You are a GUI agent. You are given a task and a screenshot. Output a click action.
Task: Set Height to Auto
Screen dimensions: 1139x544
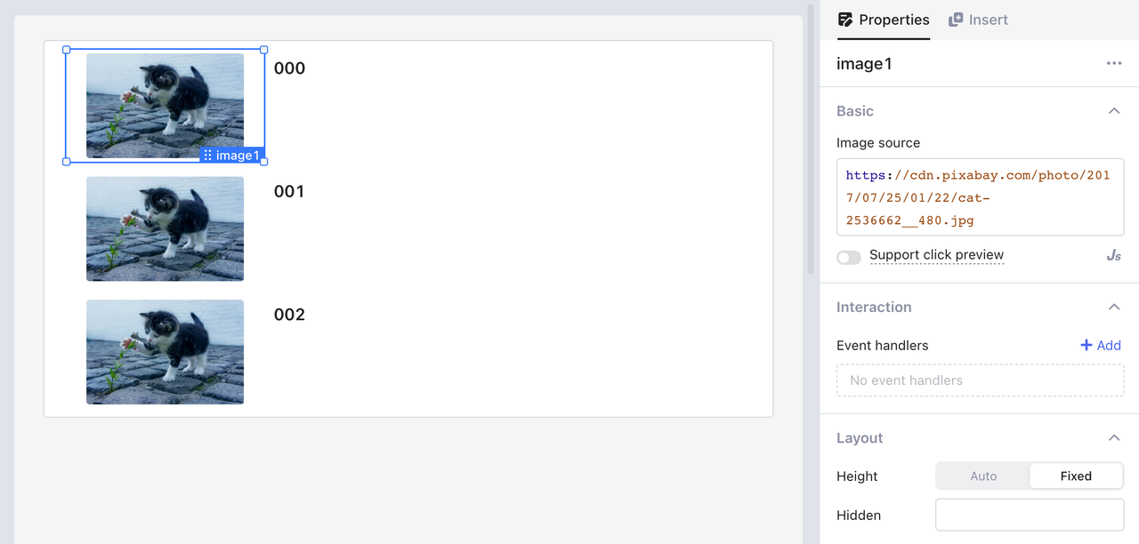coord(983,476)
